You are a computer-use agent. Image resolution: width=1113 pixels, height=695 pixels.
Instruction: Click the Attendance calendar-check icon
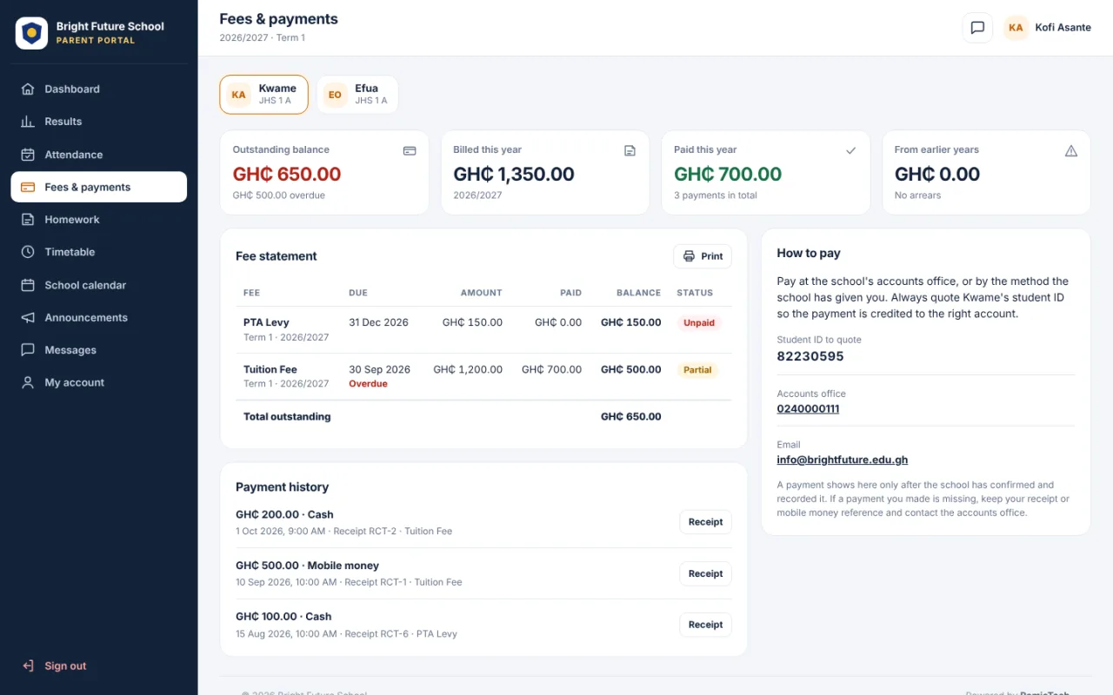[x=28, y=155]
